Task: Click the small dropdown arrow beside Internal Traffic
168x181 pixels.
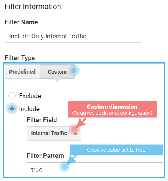Action: [x=76, y=134]
